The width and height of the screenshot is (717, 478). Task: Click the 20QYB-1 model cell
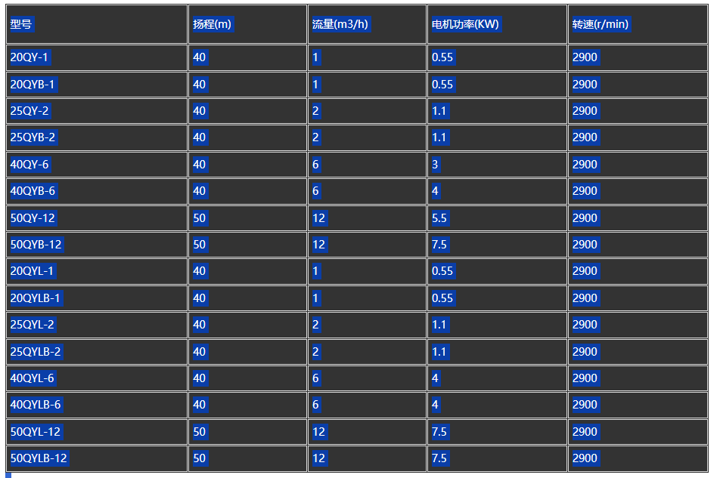coord(97,85)
